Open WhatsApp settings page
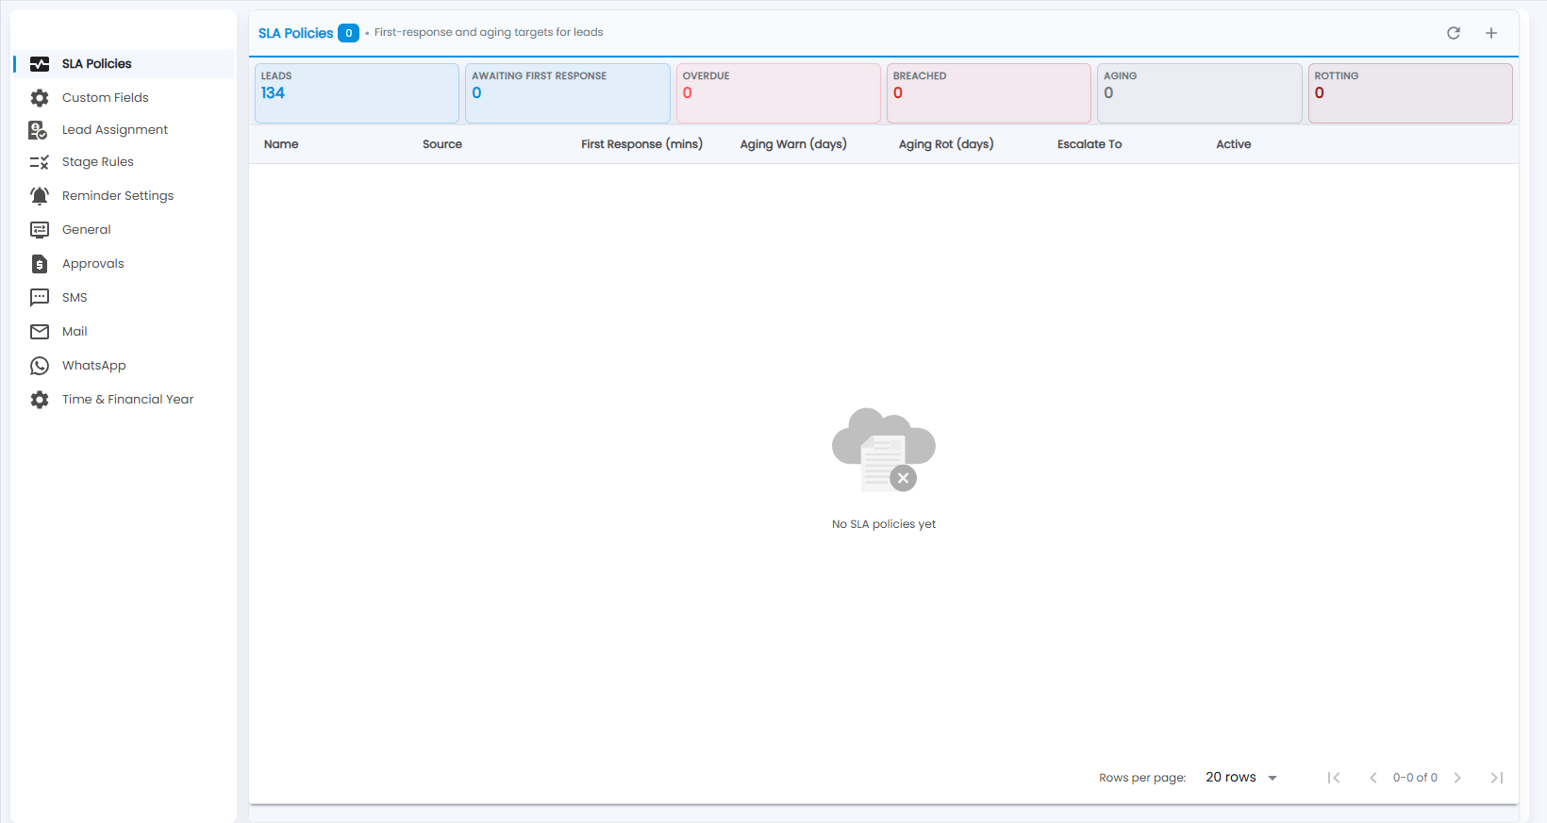This screenshot has width=1547, height=823. (124, 366)
